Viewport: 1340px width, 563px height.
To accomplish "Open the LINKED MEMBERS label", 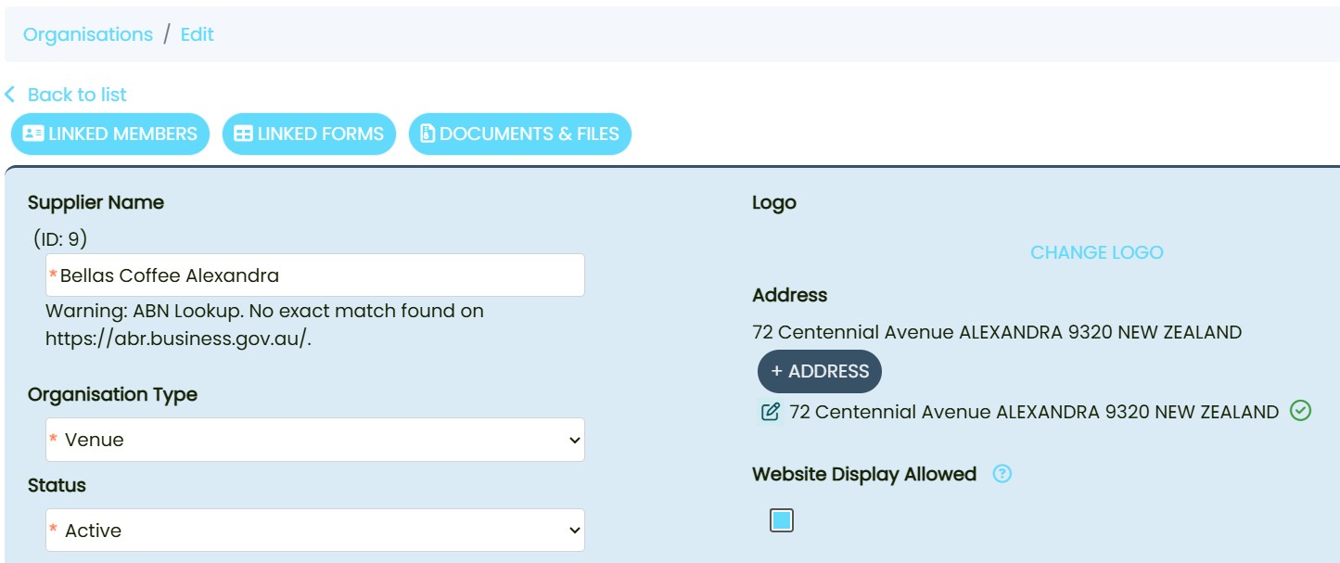I will (122, 134).
